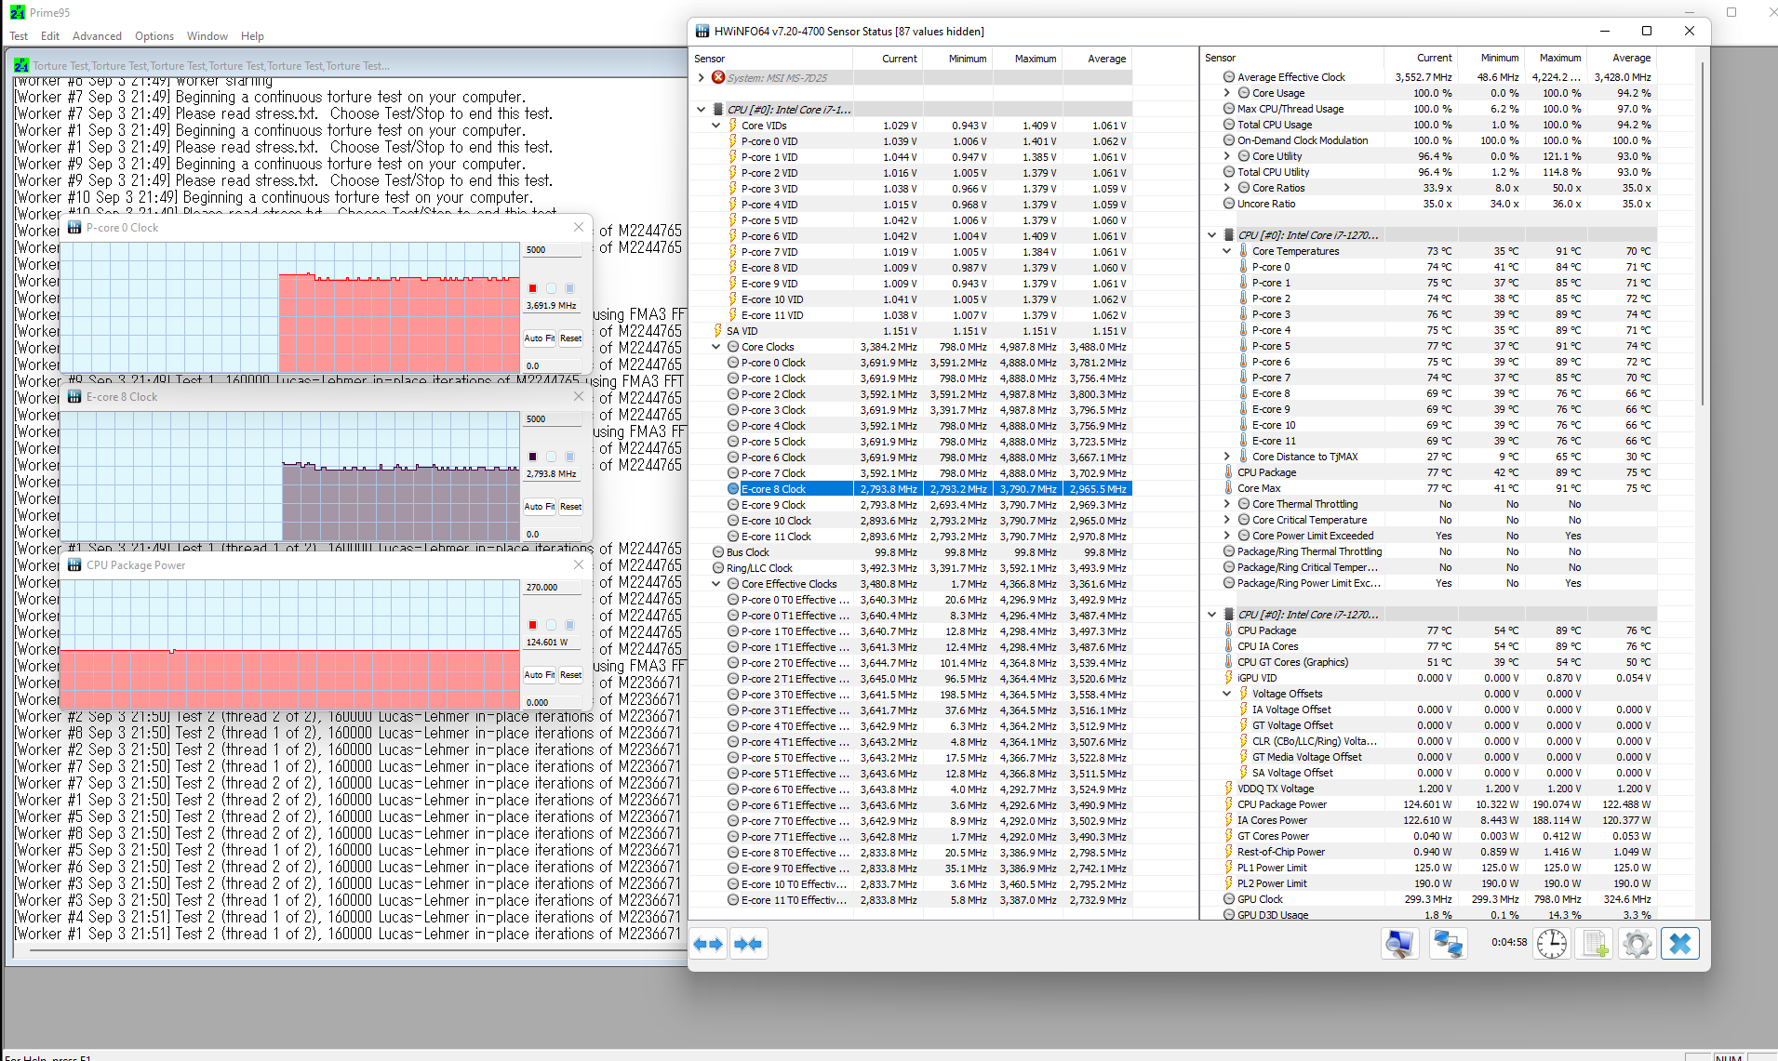Close the CPU Package Power graph window

pyautogui.click(x=579, y=565)
